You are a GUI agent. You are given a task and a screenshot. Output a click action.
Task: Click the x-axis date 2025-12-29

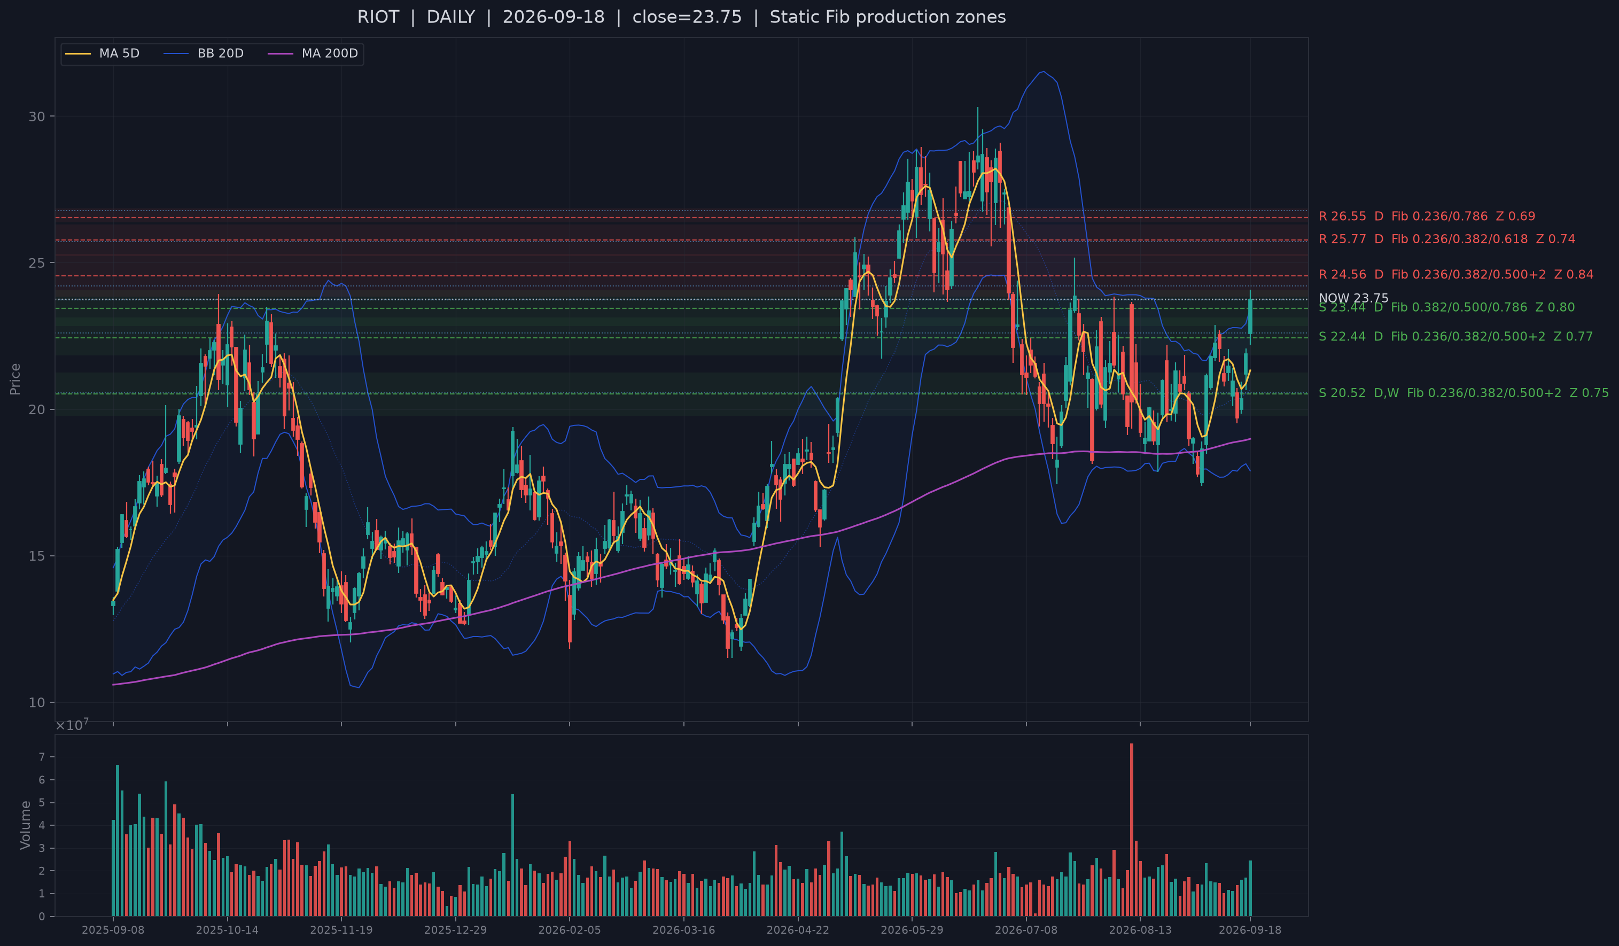point(455,930)
